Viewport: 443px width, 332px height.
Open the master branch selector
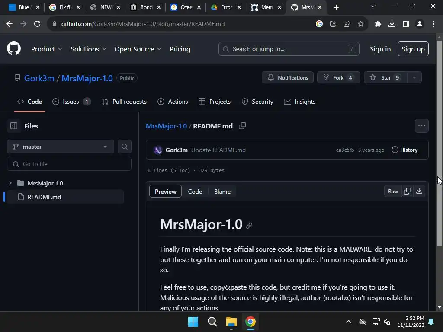[x=61, y=147]
